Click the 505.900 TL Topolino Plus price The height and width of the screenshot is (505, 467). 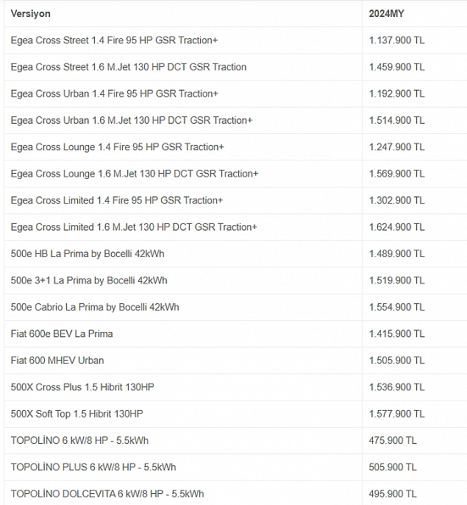point(393,467)
